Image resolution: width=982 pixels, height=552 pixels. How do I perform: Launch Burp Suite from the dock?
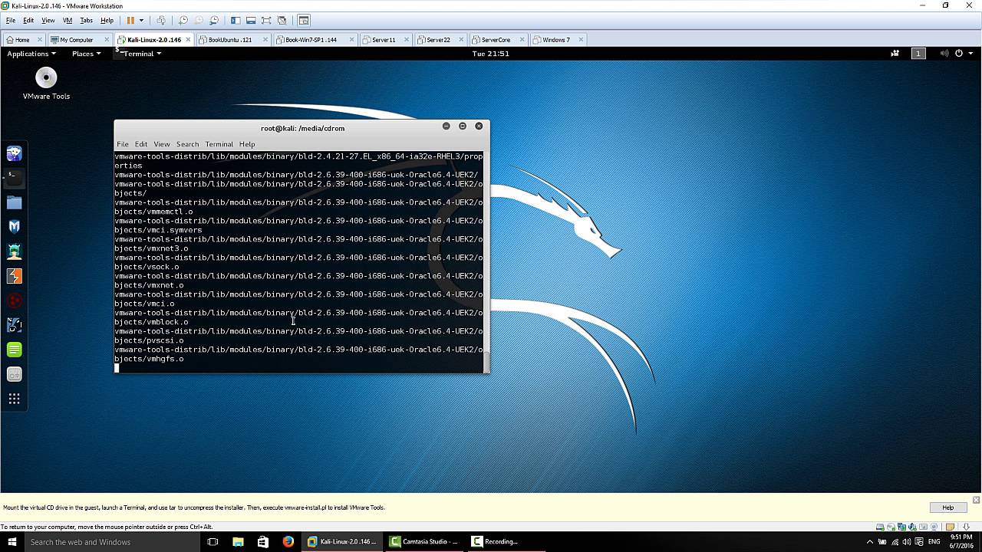(x=14, y=276)
